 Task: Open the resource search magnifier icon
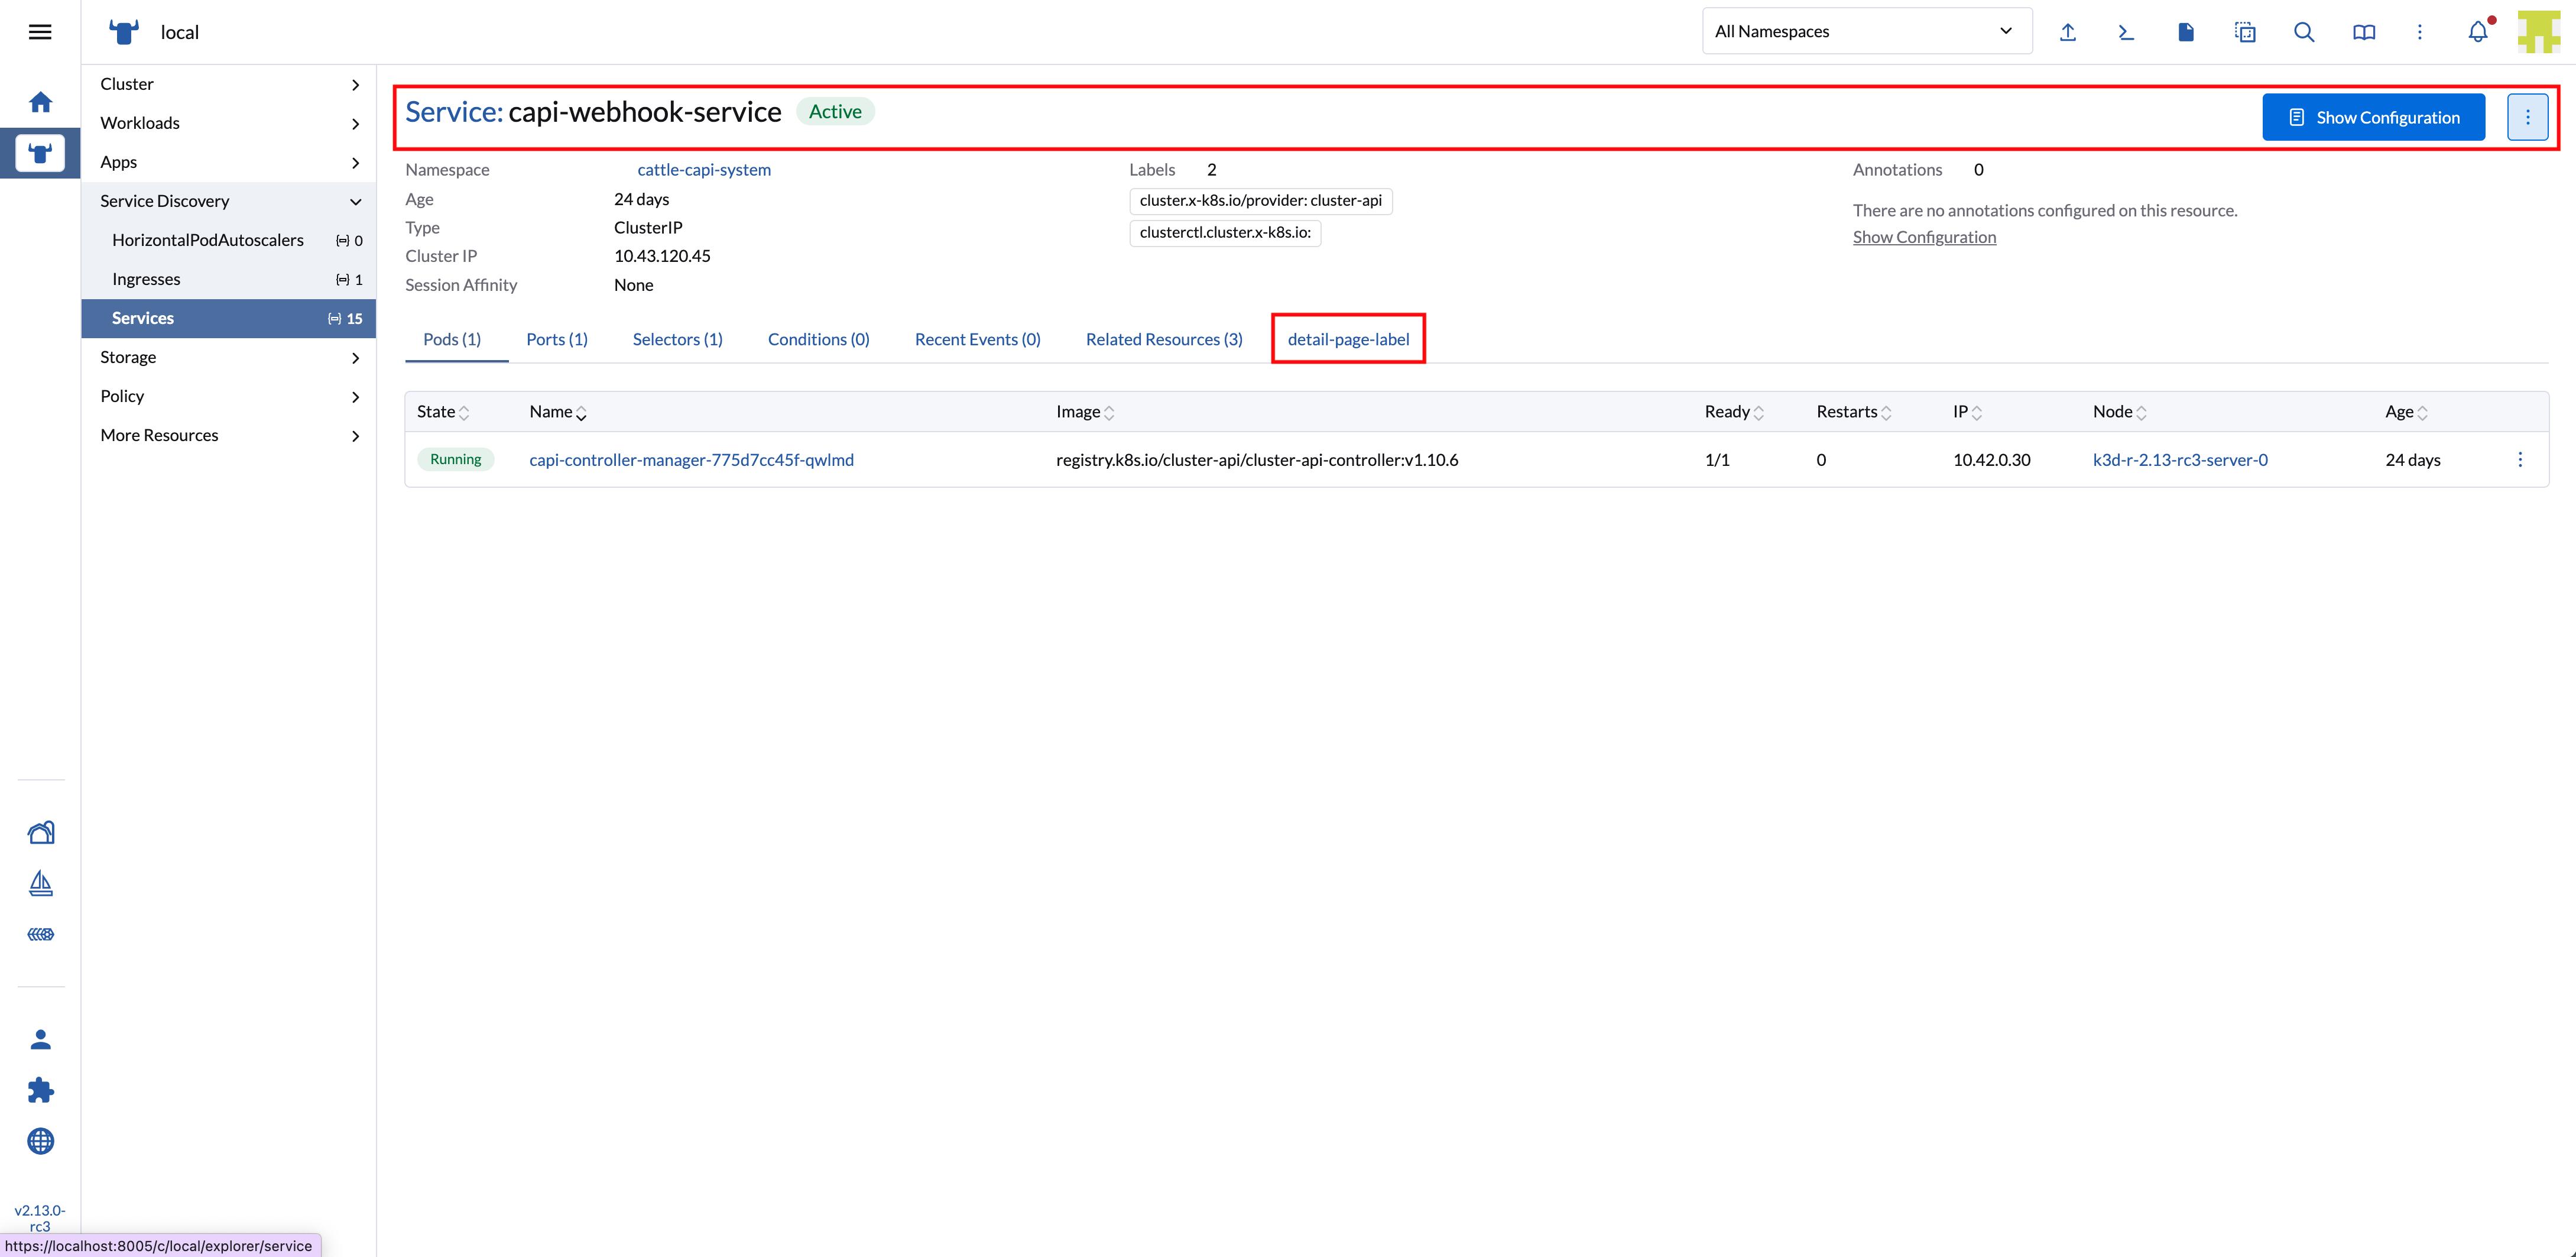(x=2304, y=32)
